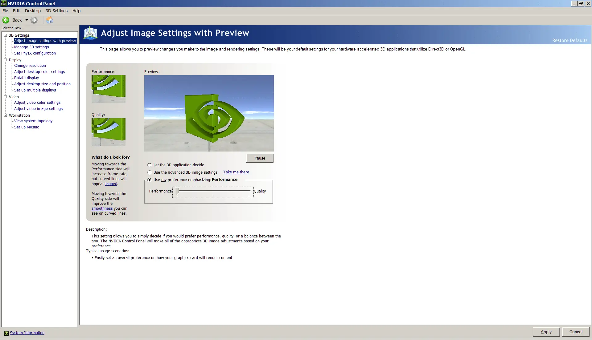Select Let the 3D application decide
This screenshot has height=340, width=592.
coord(150,165)
